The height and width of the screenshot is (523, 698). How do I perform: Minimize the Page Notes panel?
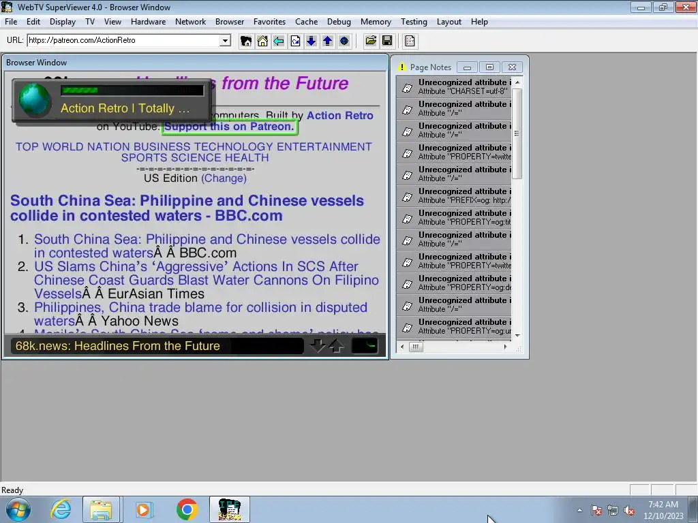[x=467, y=67]
